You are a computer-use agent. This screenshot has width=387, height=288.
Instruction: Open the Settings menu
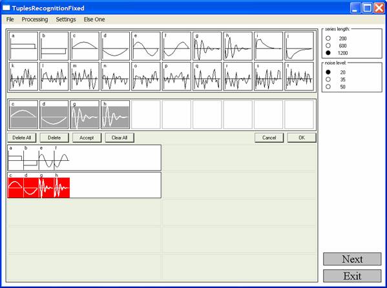[66, 19]
